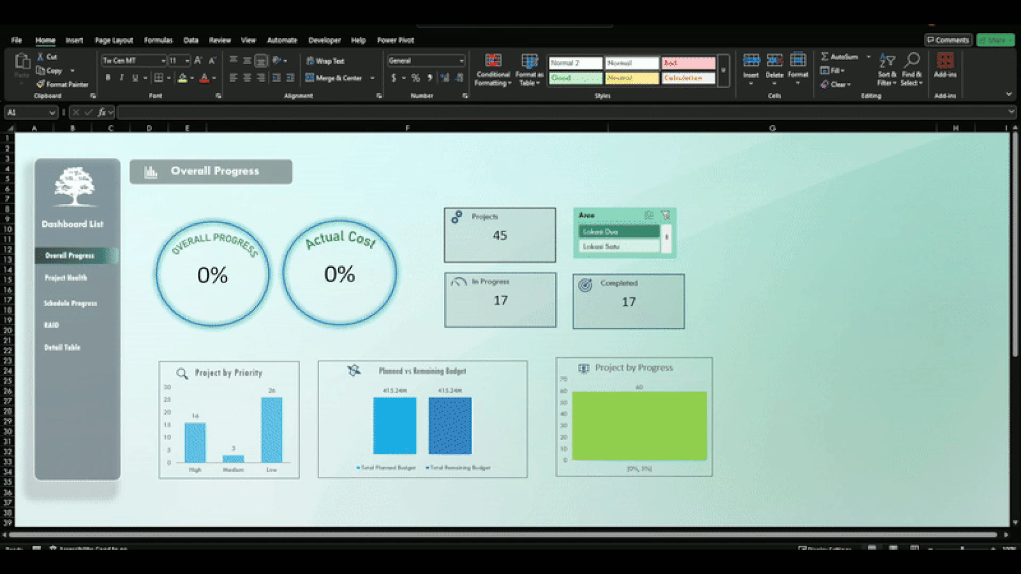Toggle multi-select in Area slicer

coord(649,215)
